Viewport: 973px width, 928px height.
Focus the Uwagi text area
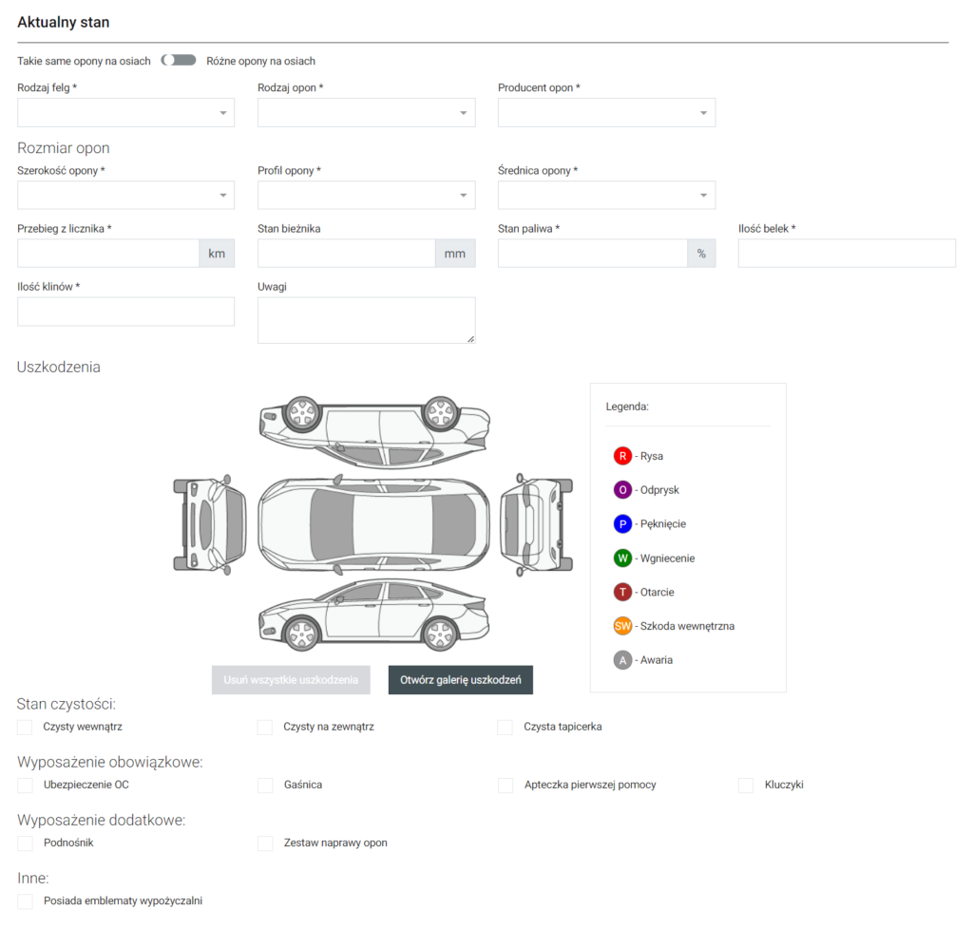(366, 320)
